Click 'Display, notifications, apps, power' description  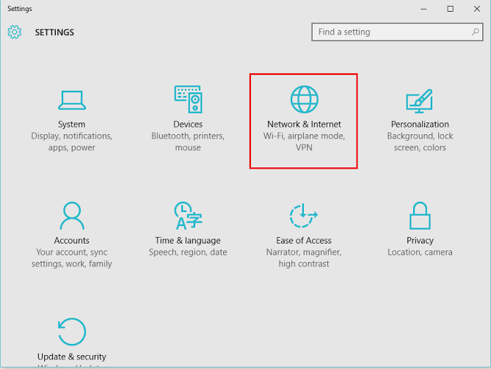72,142
